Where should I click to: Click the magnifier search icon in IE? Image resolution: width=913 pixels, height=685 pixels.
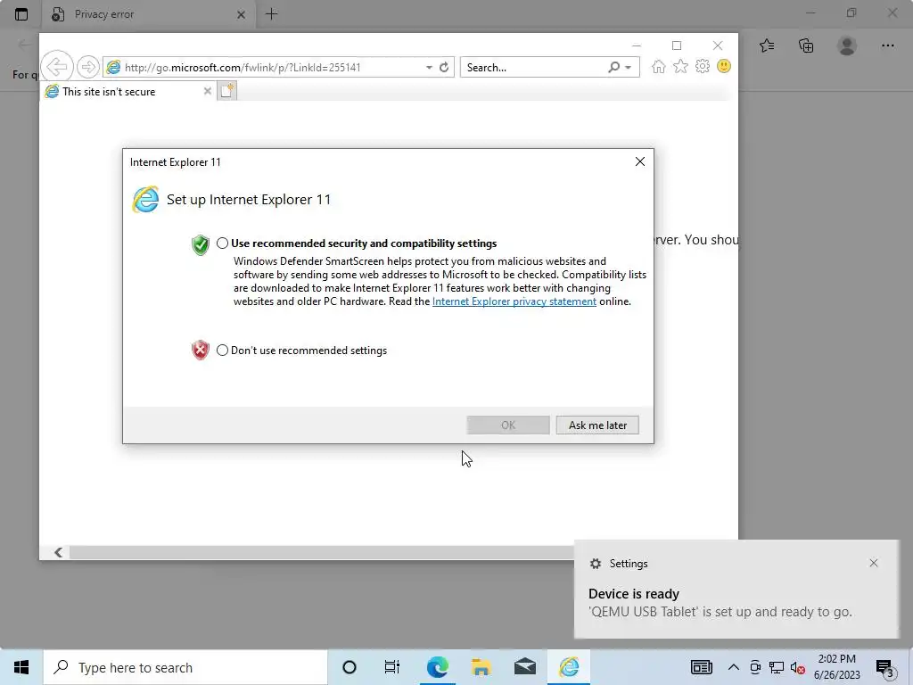tap(613, 68)
